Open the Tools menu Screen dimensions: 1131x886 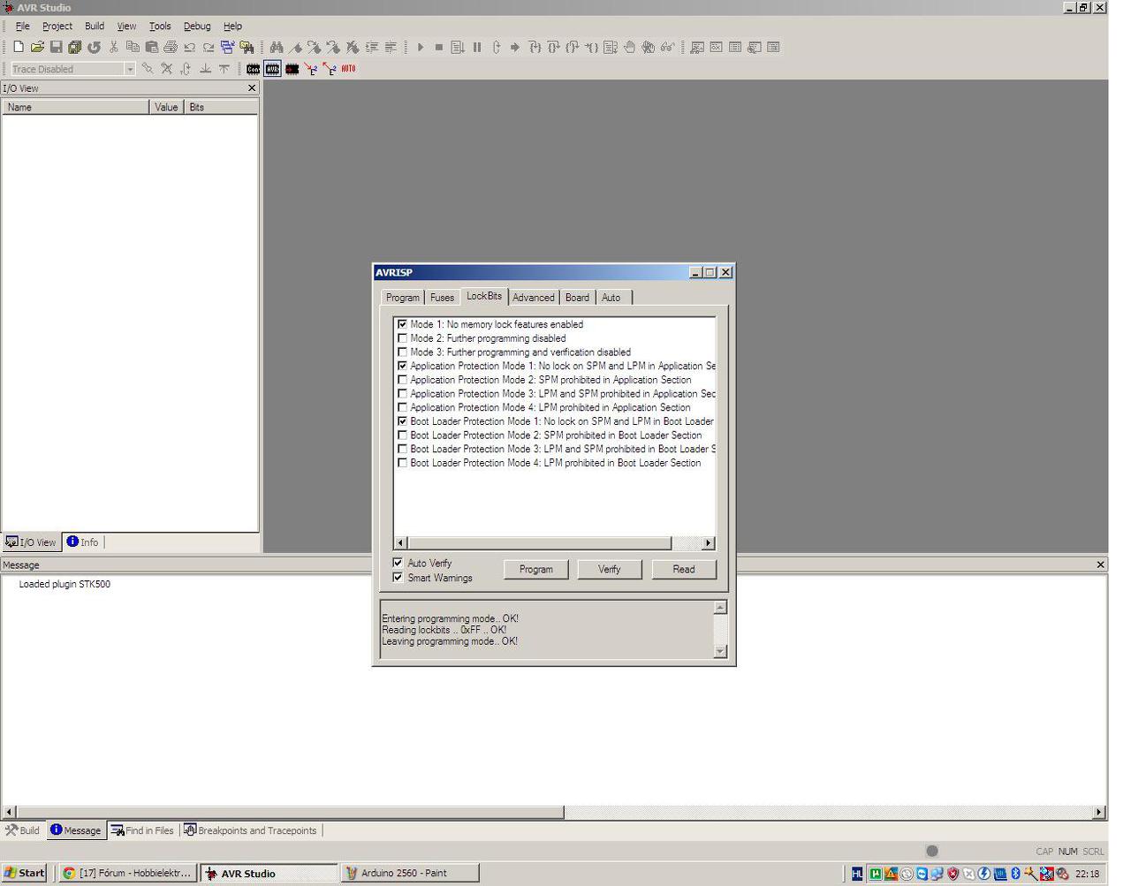pyautogui.click(x=160, y=27)
